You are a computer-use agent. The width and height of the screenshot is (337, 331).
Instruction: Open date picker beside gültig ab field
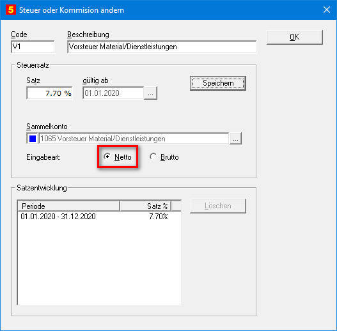150,93
